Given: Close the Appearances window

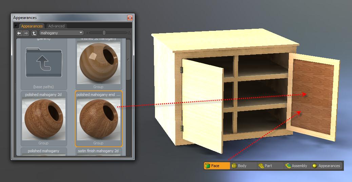Looking at the screenshot, I should pyautogui.click(x=130, y=18).
